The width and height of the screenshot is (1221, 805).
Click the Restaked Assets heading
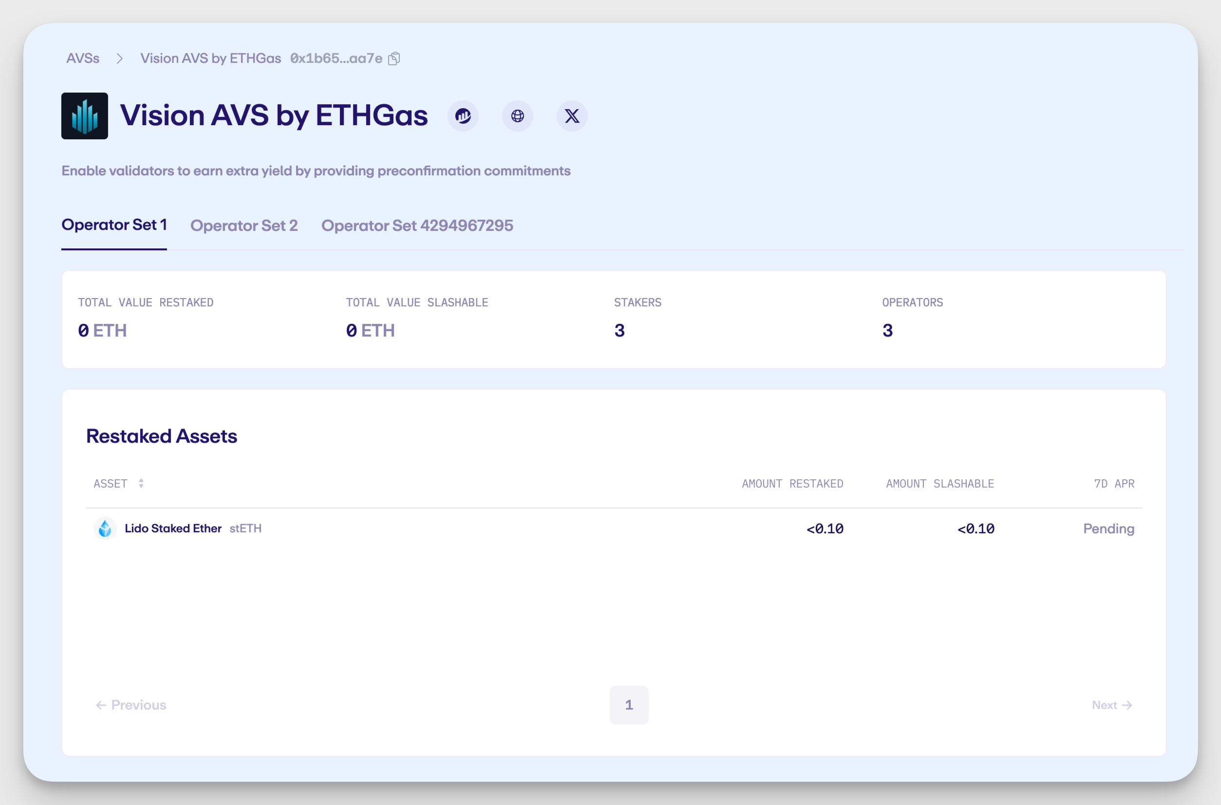(x=162, y=436)
